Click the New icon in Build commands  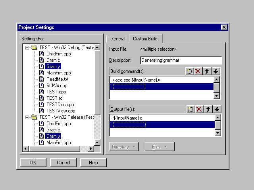coord(190,71)
